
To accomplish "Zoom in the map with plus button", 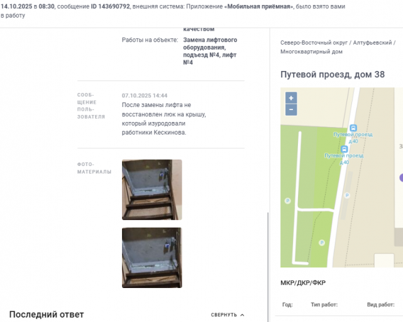I will [291, 98].
